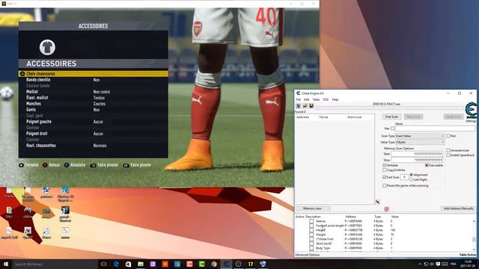The image size is (479, 269).
Task: Click the Start address input field
Action: (x=417, y=154)
